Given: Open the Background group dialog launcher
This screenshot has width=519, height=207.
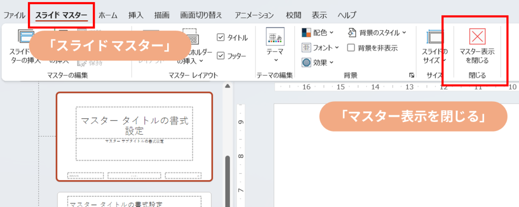Looking at the screenshot, I should click(411, 76).
